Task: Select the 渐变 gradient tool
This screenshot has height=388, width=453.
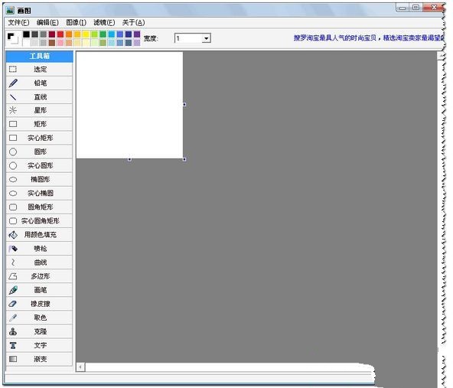Action: pos(39,359)
